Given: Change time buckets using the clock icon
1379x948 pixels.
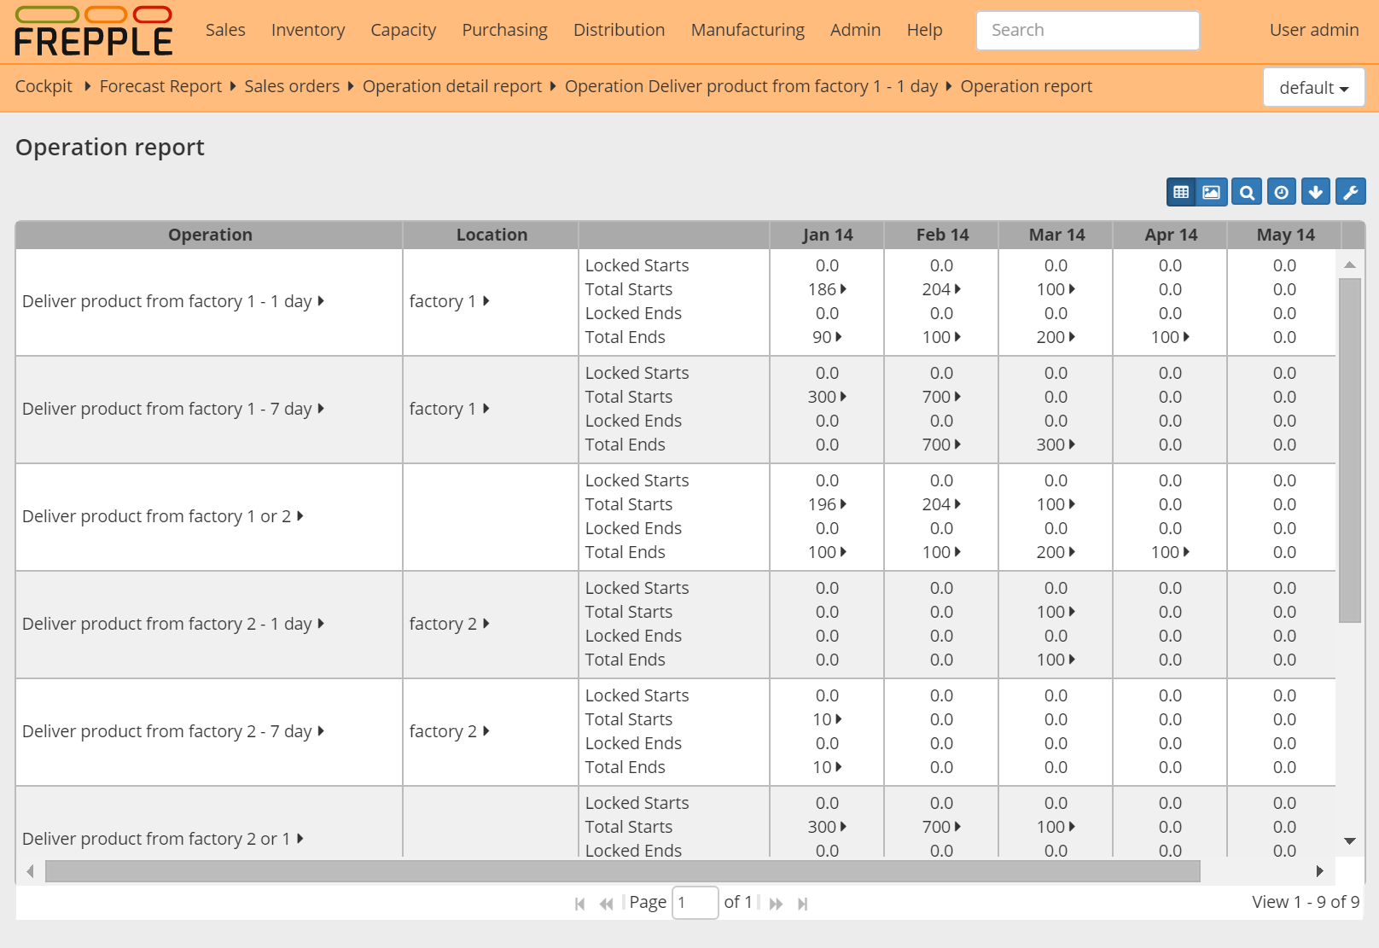Looking at the screenshot, I should (x=1280, y=192).
